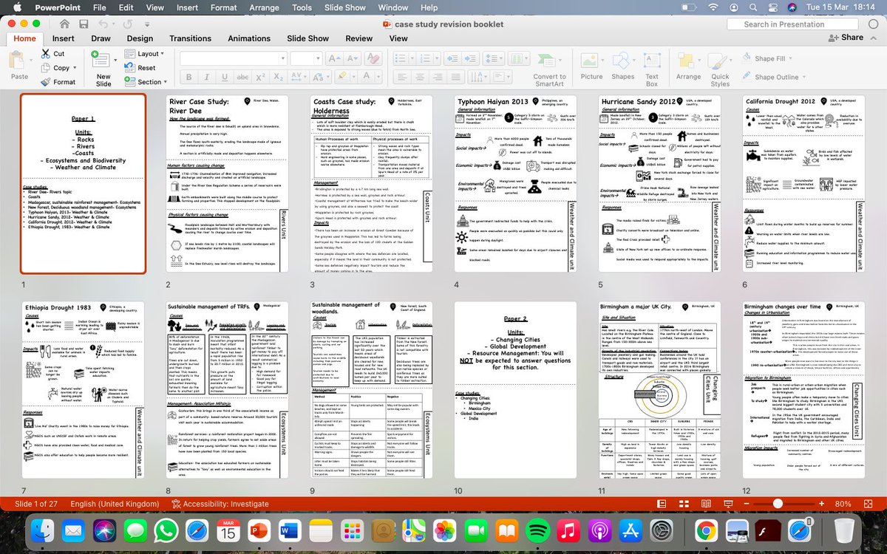
Task: Open the Layout dropdown
Action: 145,53
